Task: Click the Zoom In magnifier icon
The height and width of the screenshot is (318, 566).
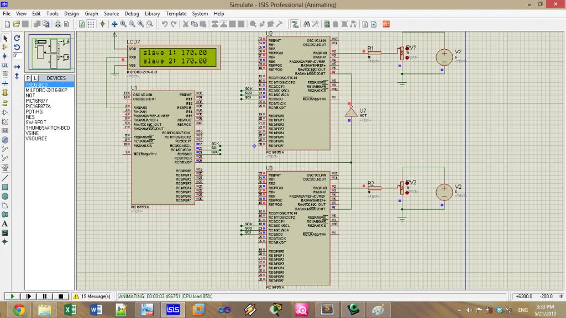Action: [x=123, y=24]
